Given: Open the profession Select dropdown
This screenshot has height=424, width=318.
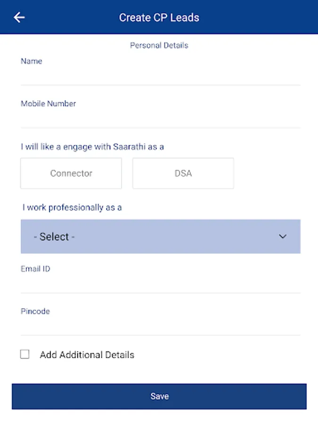Looking at the screenshot, I should click(160, 236).
